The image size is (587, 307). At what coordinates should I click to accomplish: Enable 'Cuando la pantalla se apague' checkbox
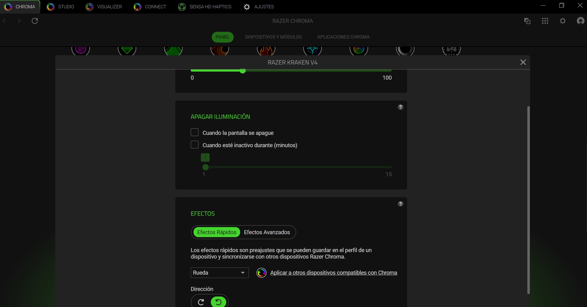(x=194, y=132)
